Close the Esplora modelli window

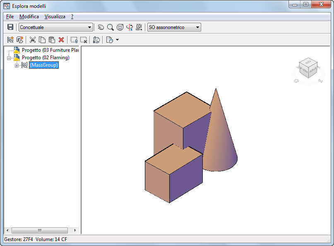(x=321, y=5)
